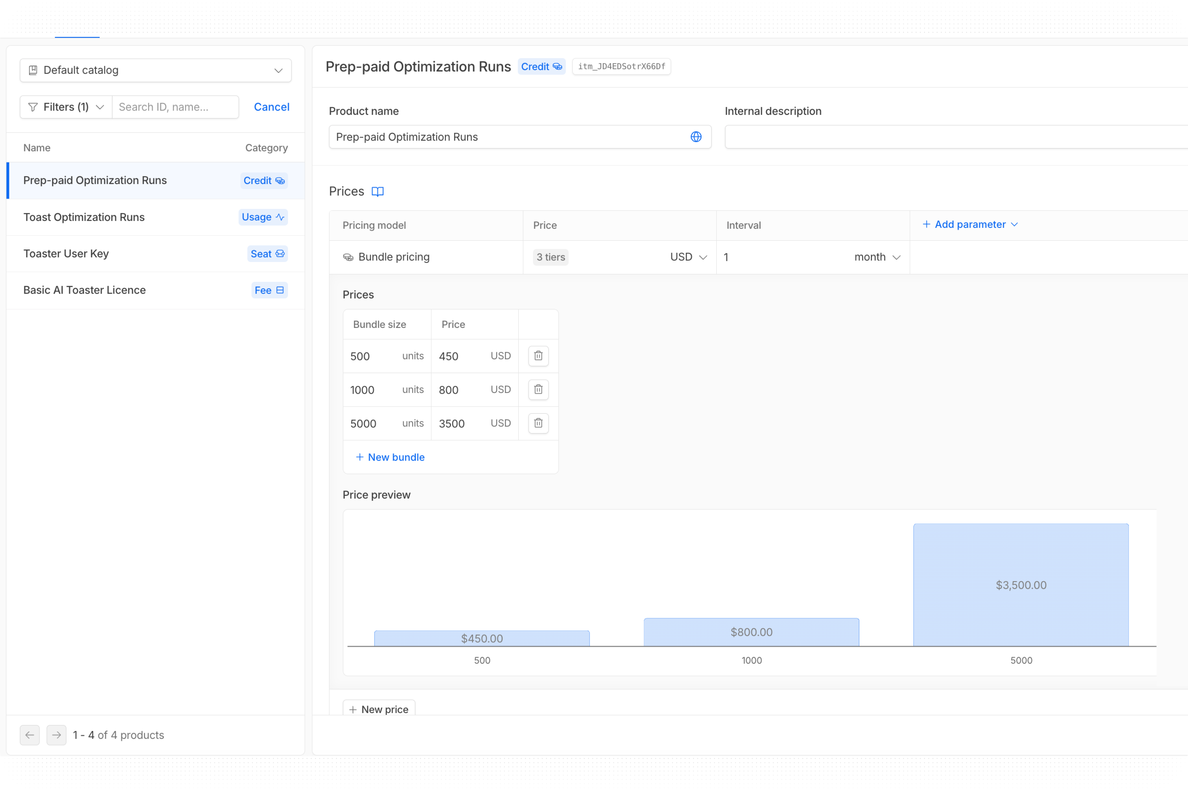The image size is (1188, 792).
Task: Go to previous products page arrow
Action: [x=30, y=735]
